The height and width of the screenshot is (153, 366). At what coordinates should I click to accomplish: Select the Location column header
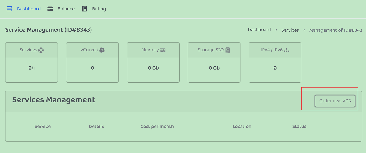(x=242, y=126)
